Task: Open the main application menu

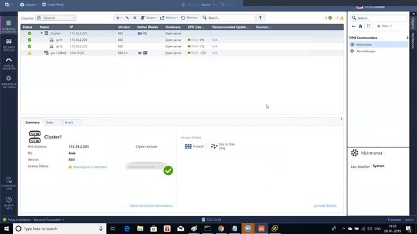Action: coord(8,5)
